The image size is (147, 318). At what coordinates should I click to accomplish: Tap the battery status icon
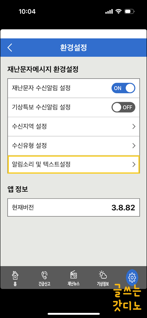point(130,12)
